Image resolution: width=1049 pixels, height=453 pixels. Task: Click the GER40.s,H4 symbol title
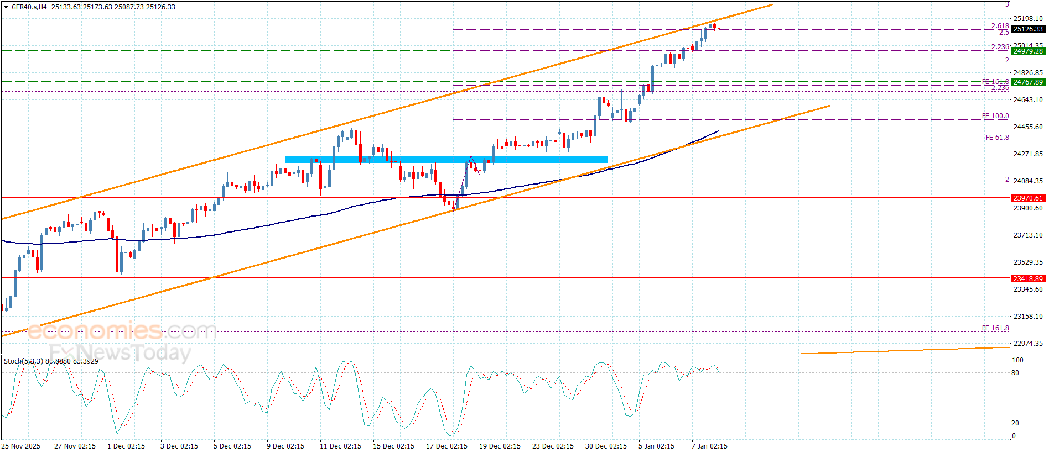[x=29, y=7]
